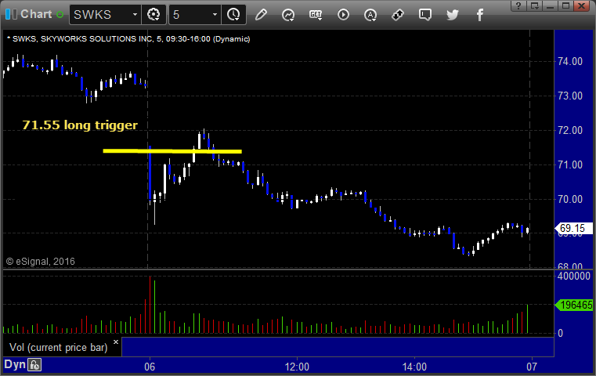The image size is (596, 376).
Task: Click the 69.15 current price marker
Action: click(573, 228)
